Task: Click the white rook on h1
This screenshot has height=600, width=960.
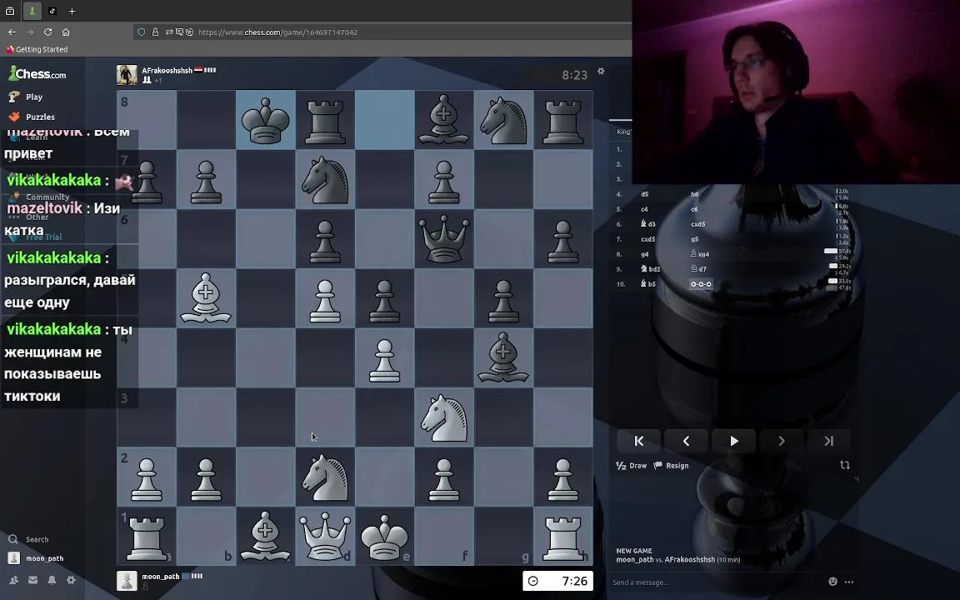Action: (563, 537)
